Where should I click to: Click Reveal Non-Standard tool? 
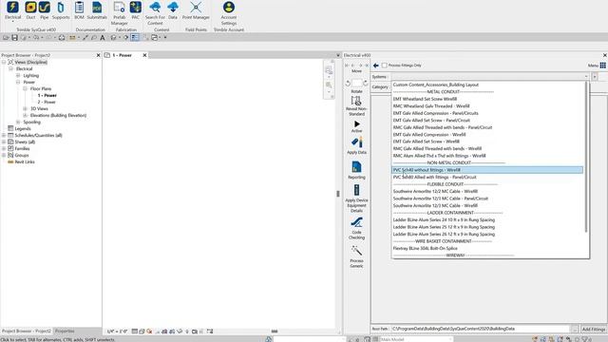point(356,106)
